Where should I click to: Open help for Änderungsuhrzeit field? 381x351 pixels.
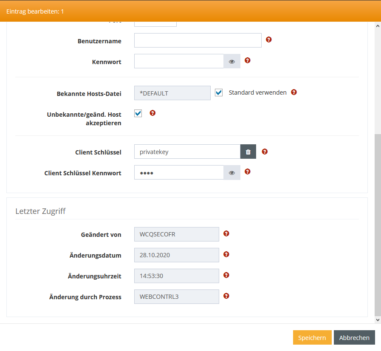click(226, 275)
